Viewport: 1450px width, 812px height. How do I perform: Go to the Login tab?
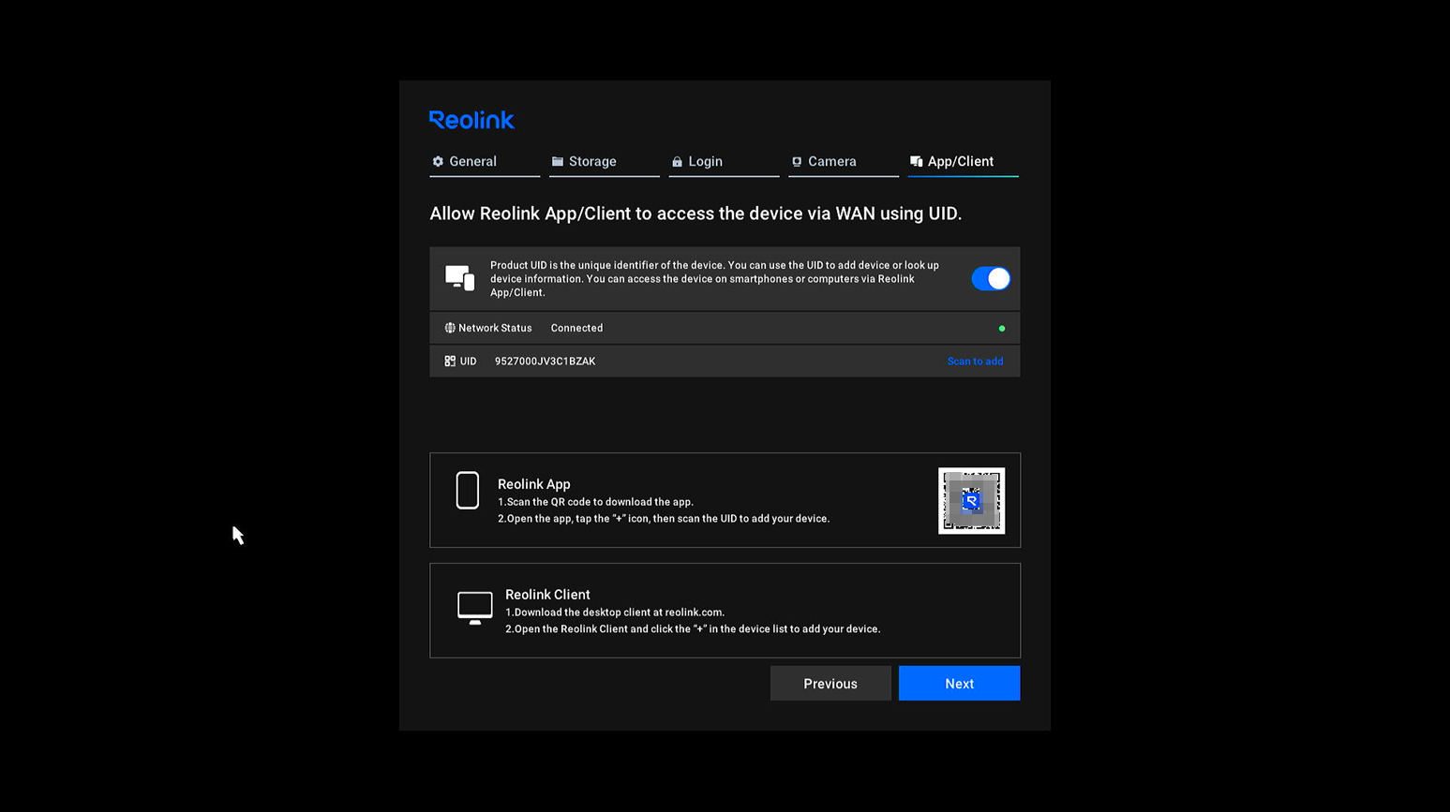(x=724, y=162)
